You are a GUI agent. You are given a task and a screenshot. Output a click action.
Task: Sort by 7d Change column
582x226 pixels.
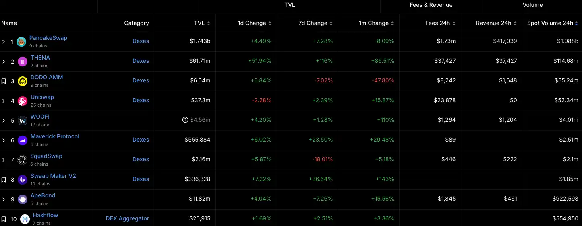pos(315,23)
